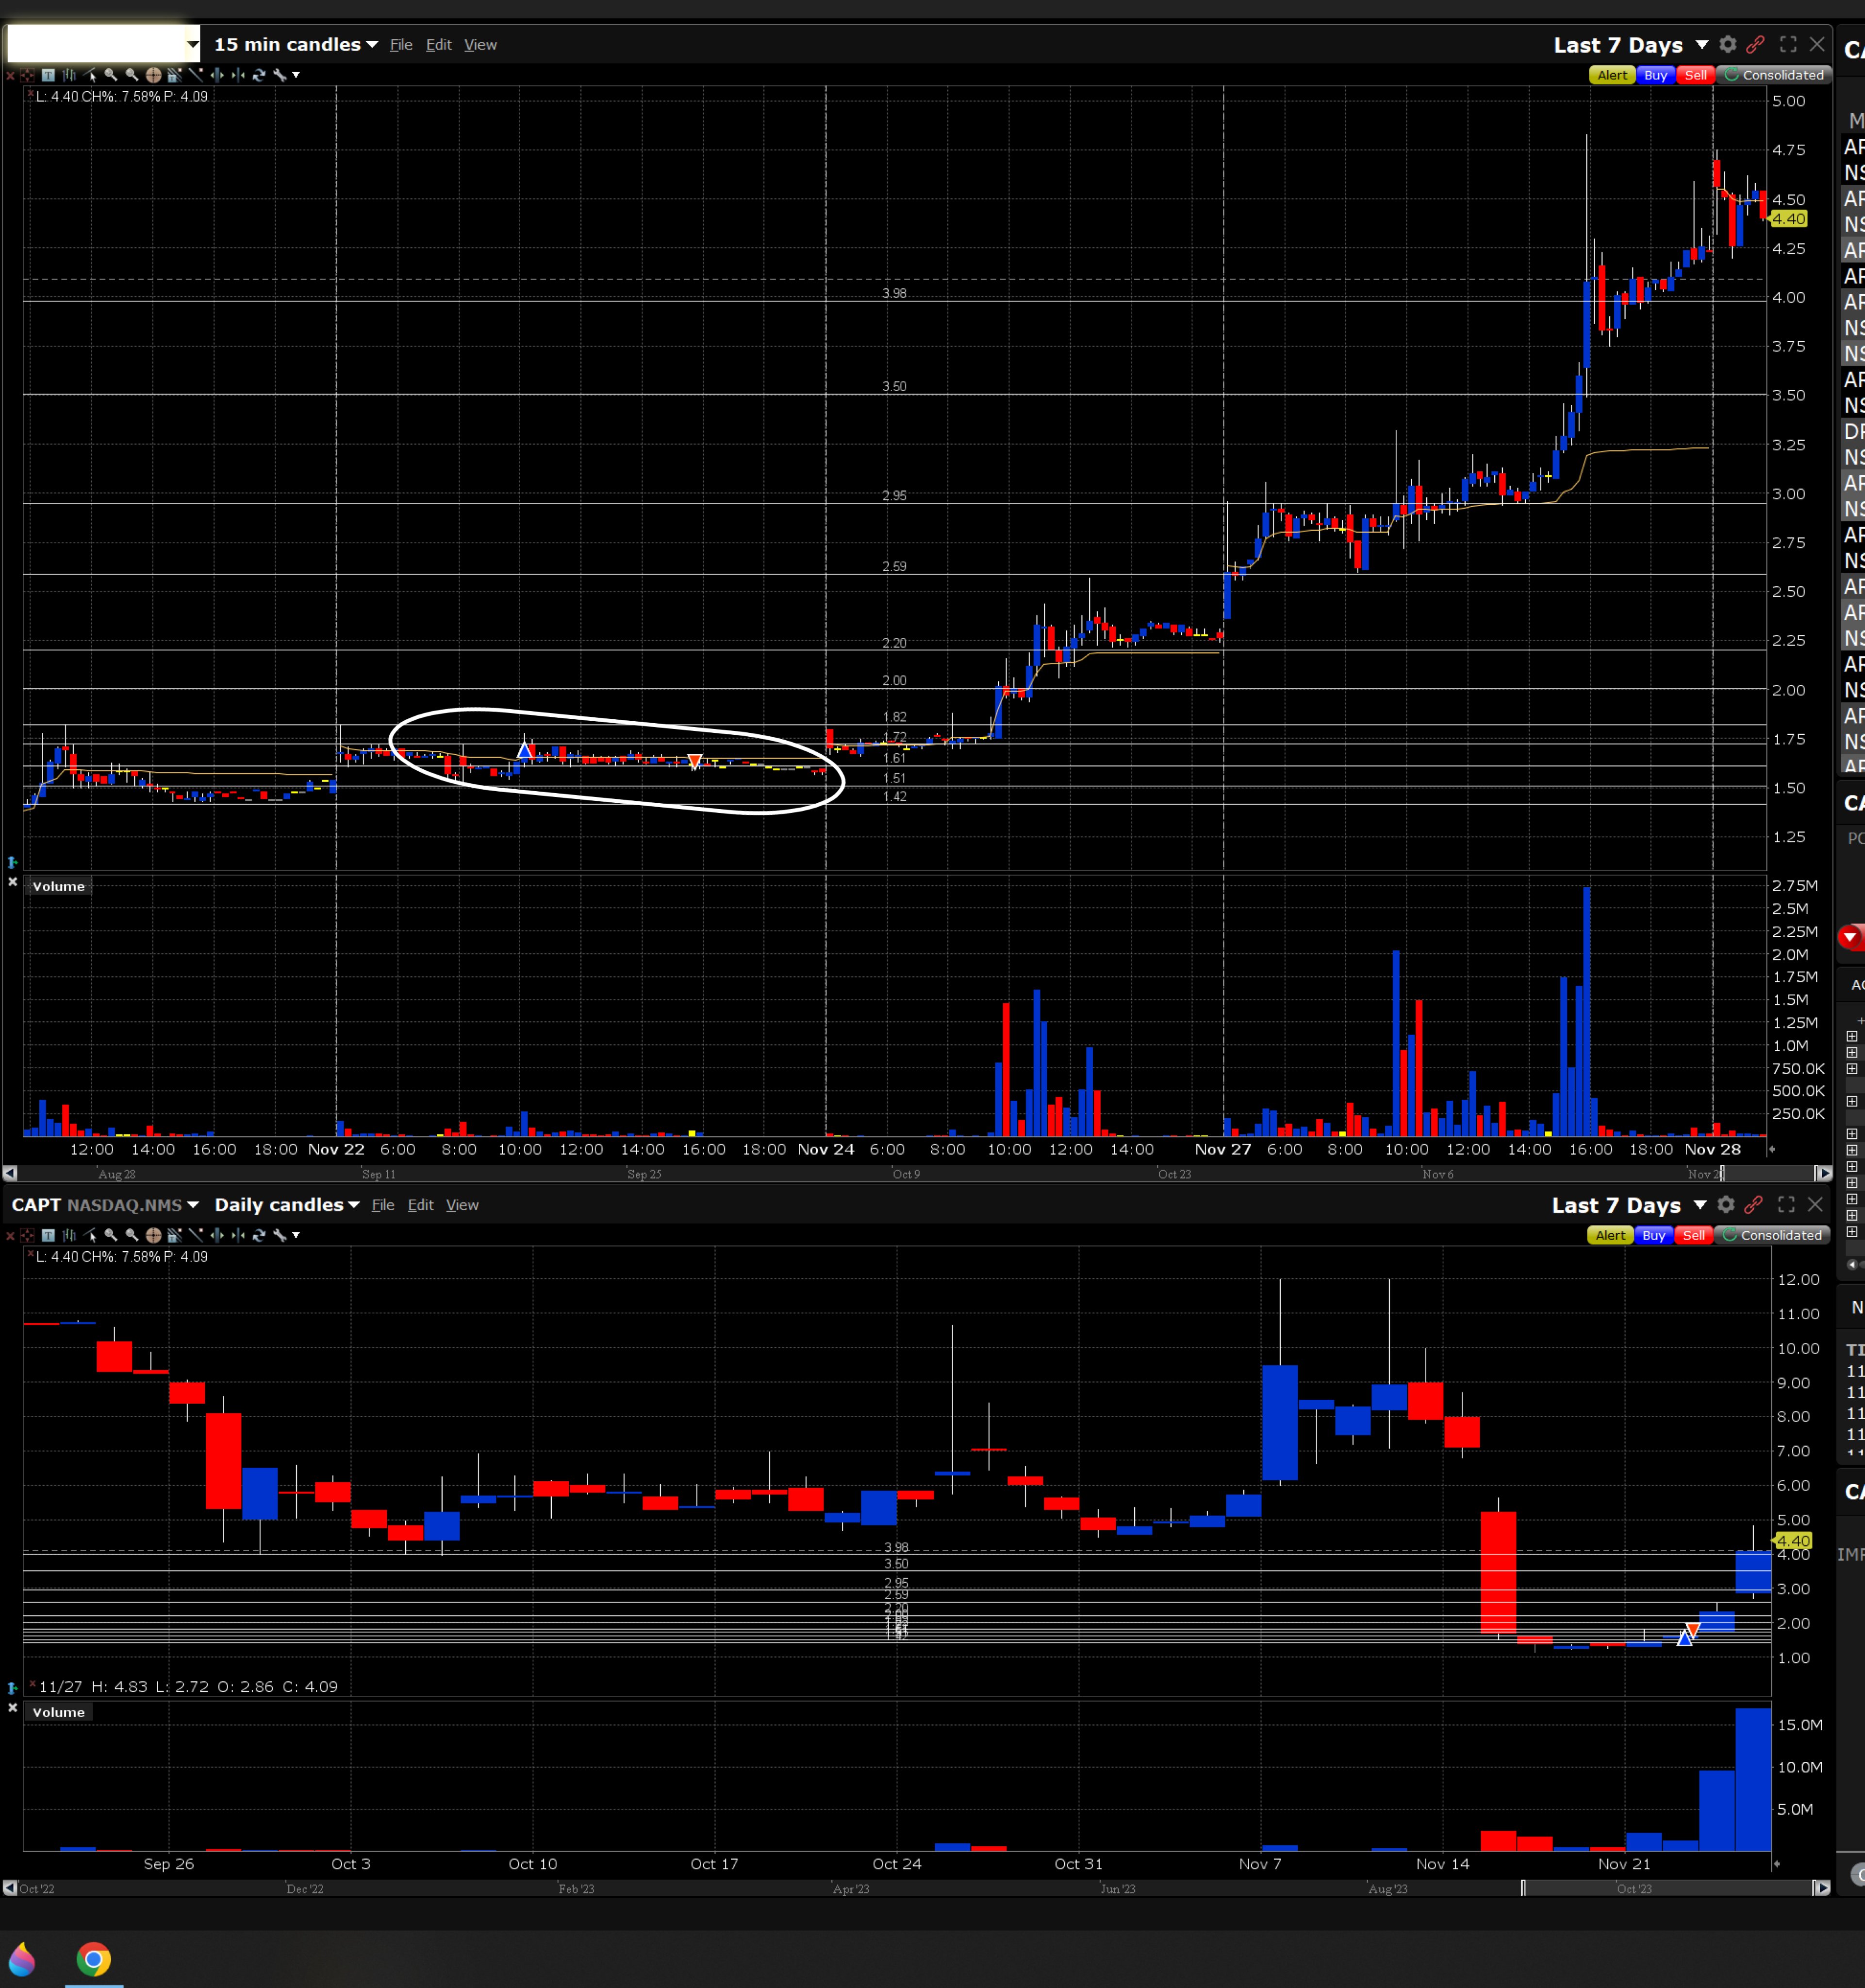This screenshot has width=1865, height=1988.
Task: Toggle the Consolidated button on the daily chart
Action: tap(1773, 1235)
